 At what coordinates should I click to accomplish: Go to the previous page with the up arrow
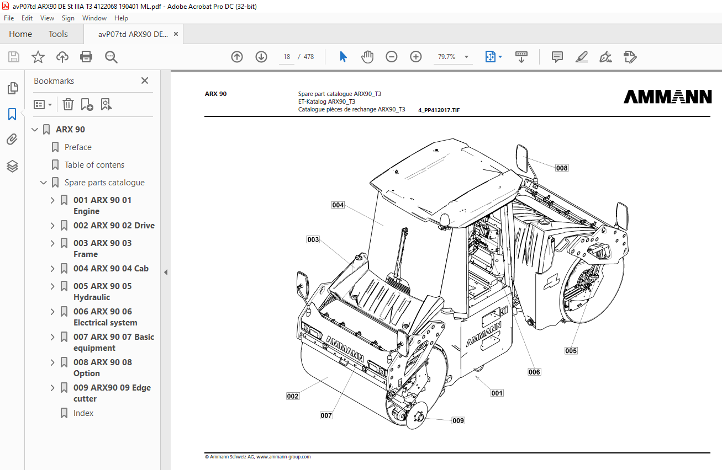tap(237, 57)
